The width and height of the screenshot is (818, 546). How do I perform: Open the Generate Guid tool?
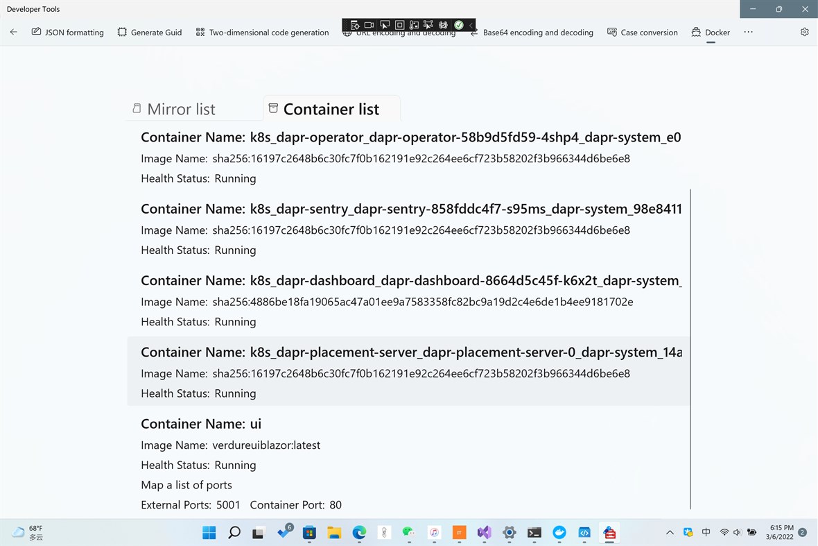pyautogui.click(x=150, y=33)
